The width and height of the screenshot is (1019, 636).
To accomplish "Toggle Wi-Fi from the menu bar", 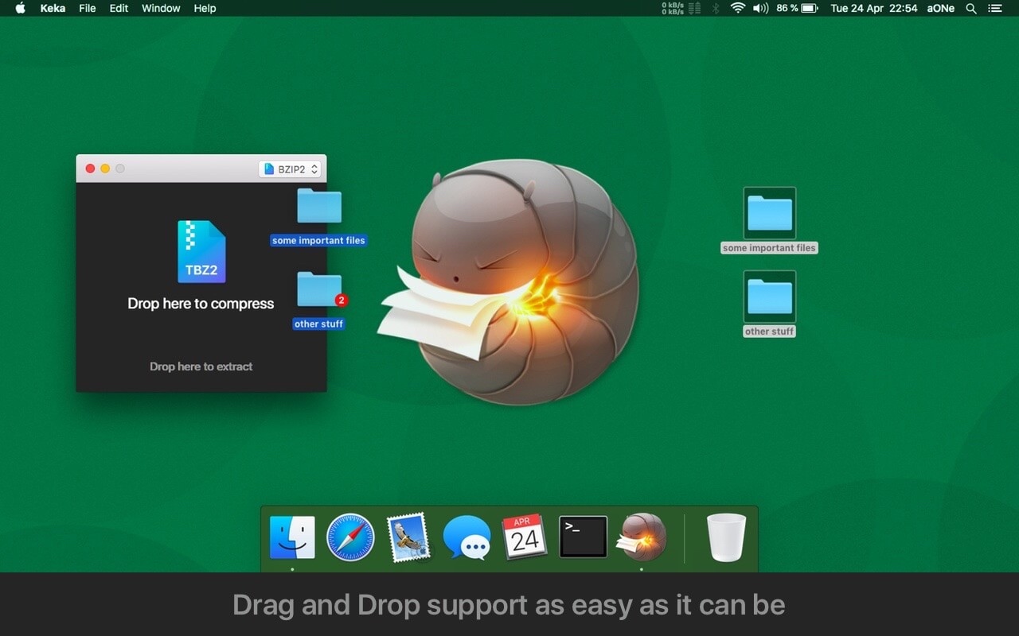I will (736, 9).
